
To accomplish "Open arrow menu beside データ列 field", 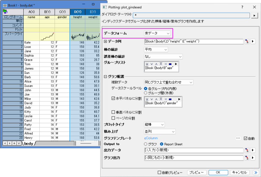I will [253, 41].
